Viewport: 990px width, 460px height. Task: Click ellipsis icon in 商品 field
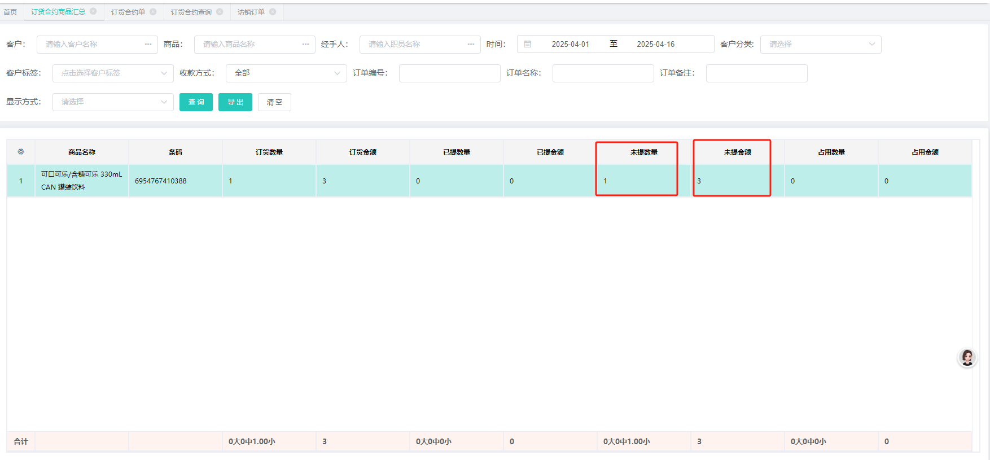pos(305,44)
